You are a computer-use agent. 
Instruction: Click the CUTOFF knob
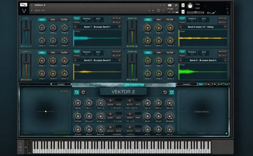click(78, 116)
